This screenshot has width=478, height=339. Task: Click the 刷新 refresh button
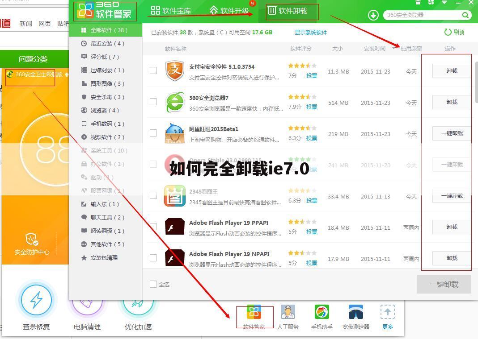point(454,32)
